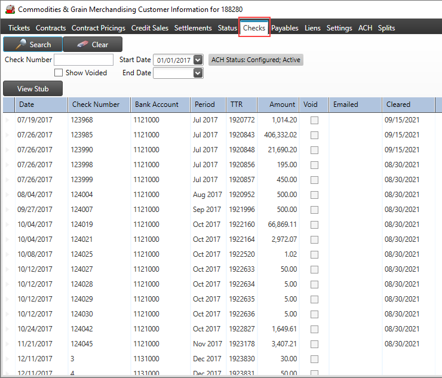Click the ACH Status Configured Active label
Image resolution: width=442 pixels, height=378 pixels.
[256, 60]
